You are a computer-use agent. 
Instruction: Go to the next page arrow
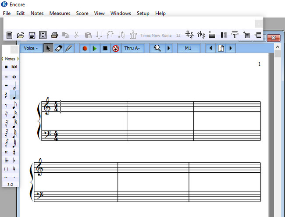(231, 48)
